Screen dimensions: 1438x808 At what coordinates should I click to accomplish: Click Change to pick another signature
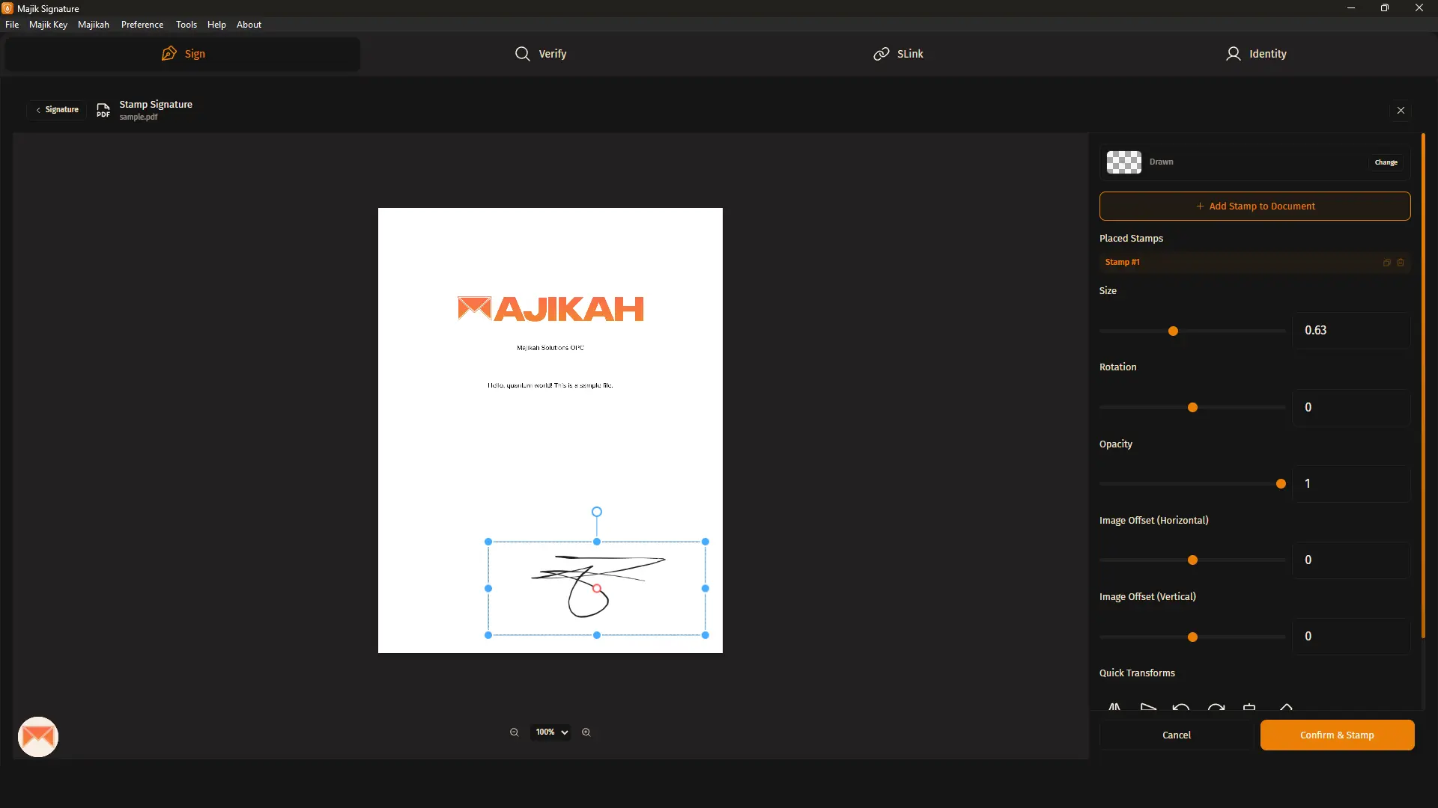(x=1386, y=162)
